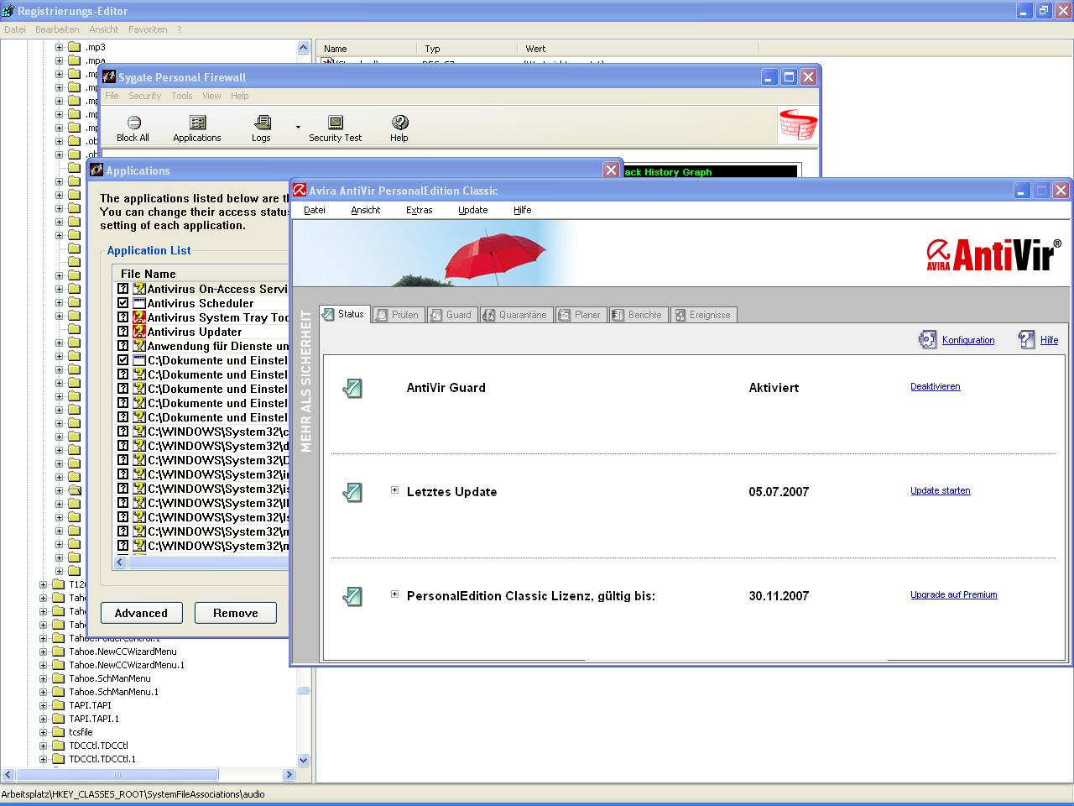The height and width of the screenshot is (806, 1074).
Task: Click the Wert column header in registry
Action: pyautogui.click(x=638, y=49)
